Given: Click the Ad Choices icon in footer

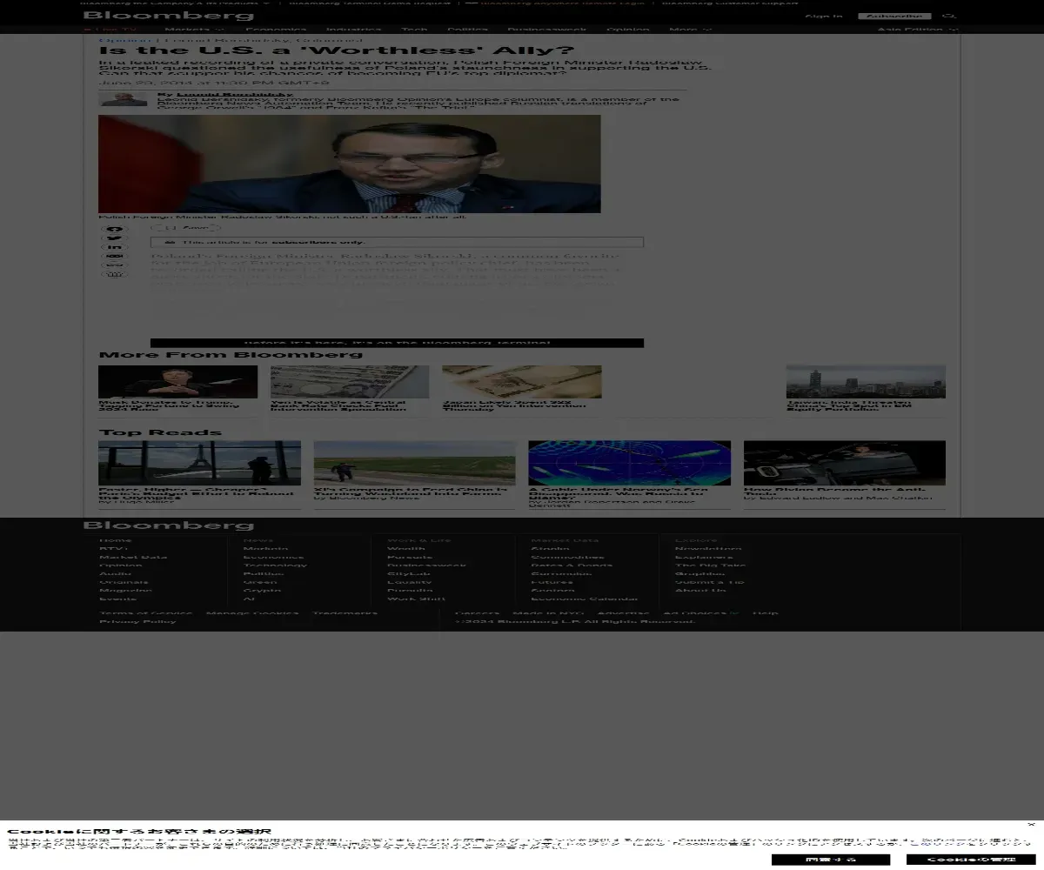Looking at the screenshot, I should [734, 613].
